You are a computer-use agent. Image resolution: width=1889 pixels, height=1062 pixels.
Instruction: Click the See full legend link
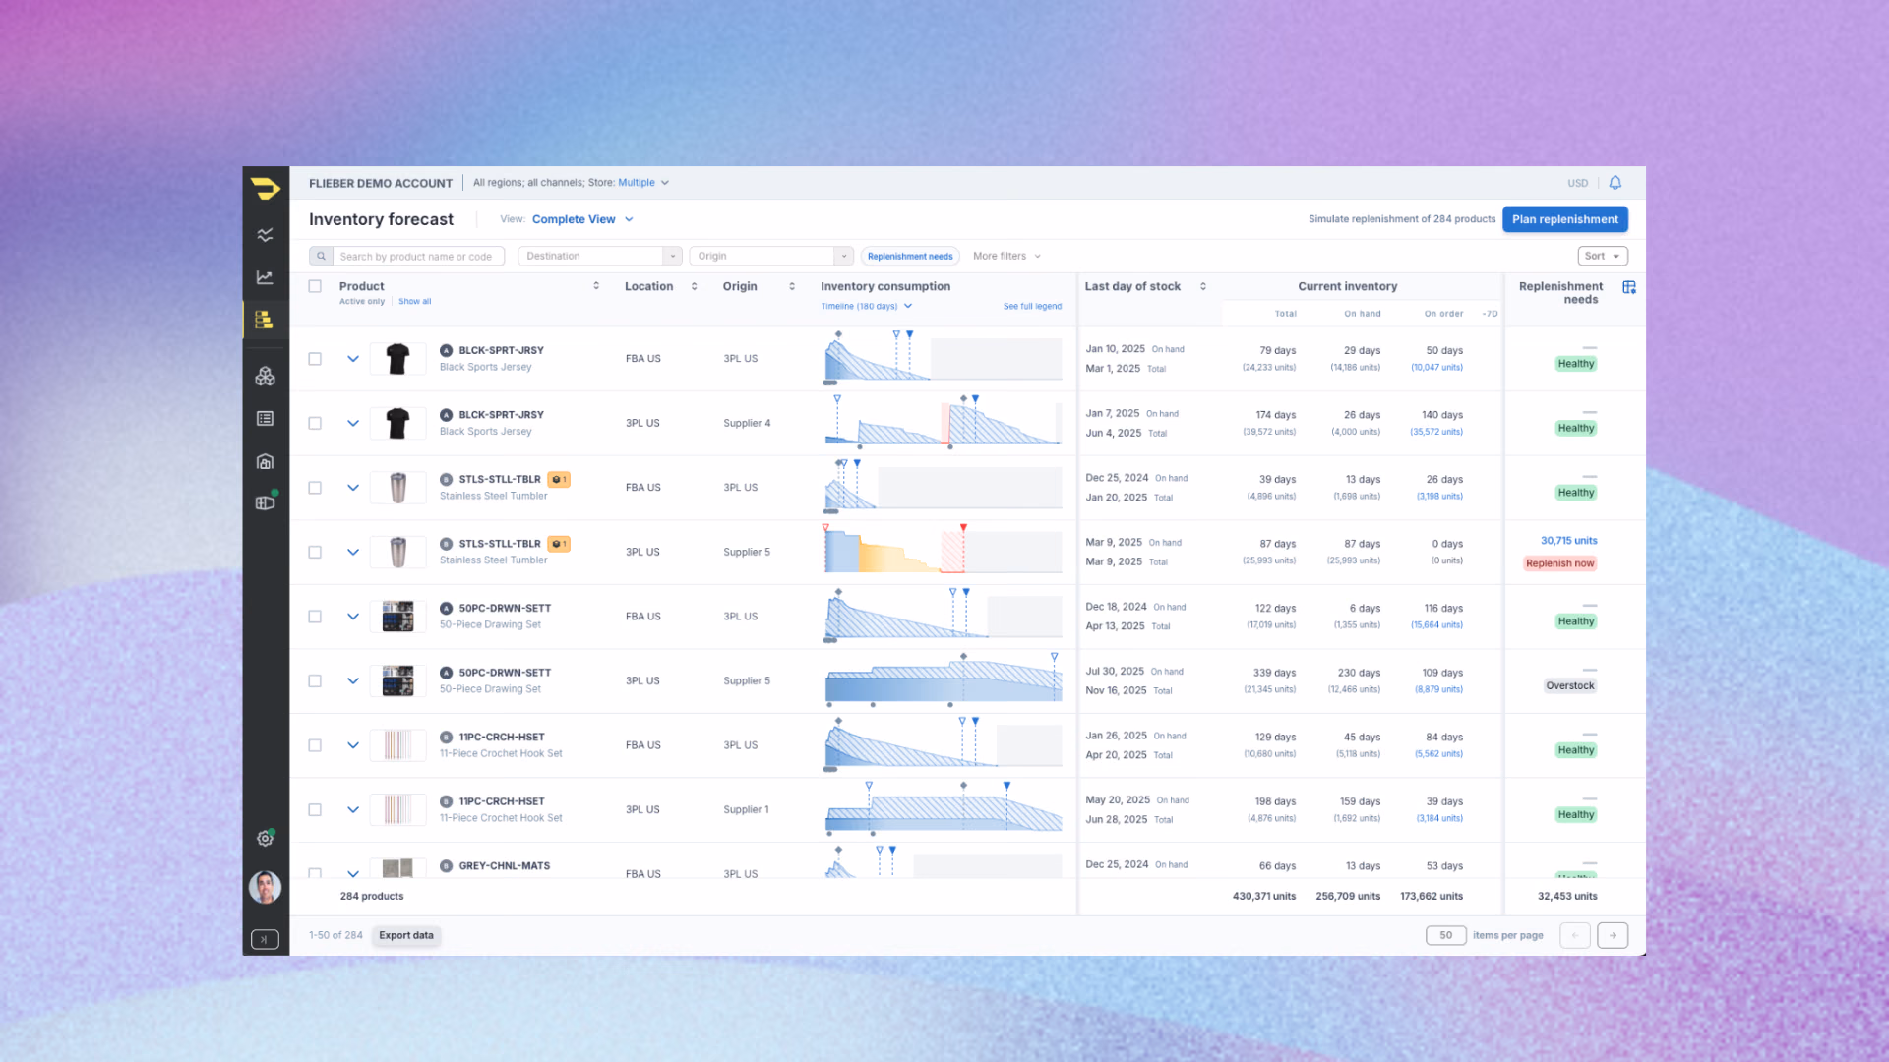click(1032, 306)
